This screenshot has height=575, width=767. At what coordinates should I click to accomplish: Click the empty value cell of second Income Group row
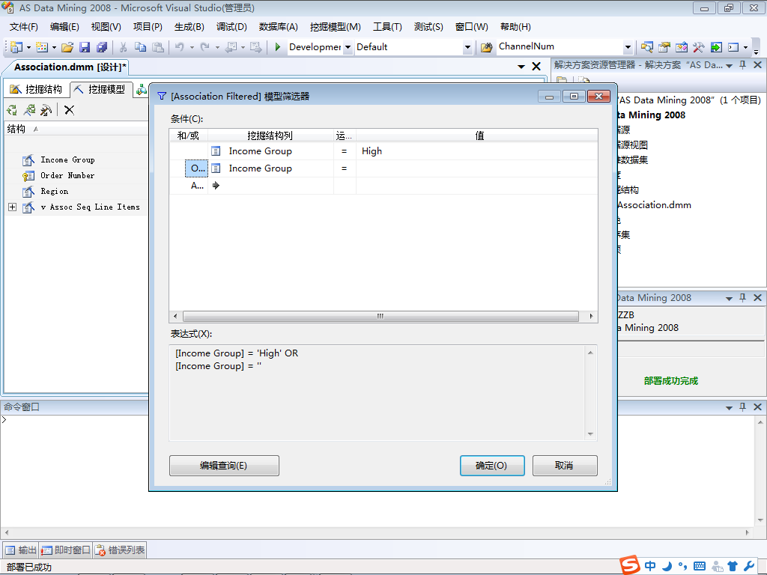476,168
